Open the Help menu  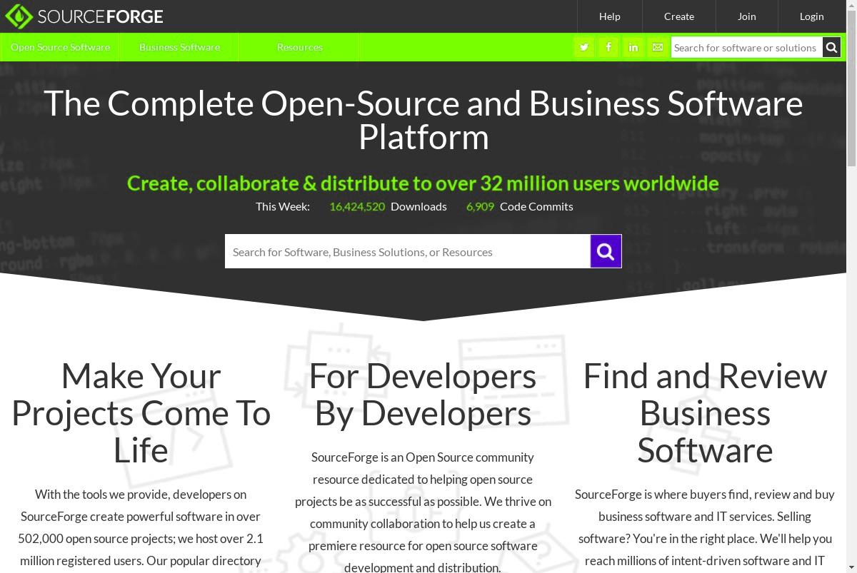[x=609, y=16]
